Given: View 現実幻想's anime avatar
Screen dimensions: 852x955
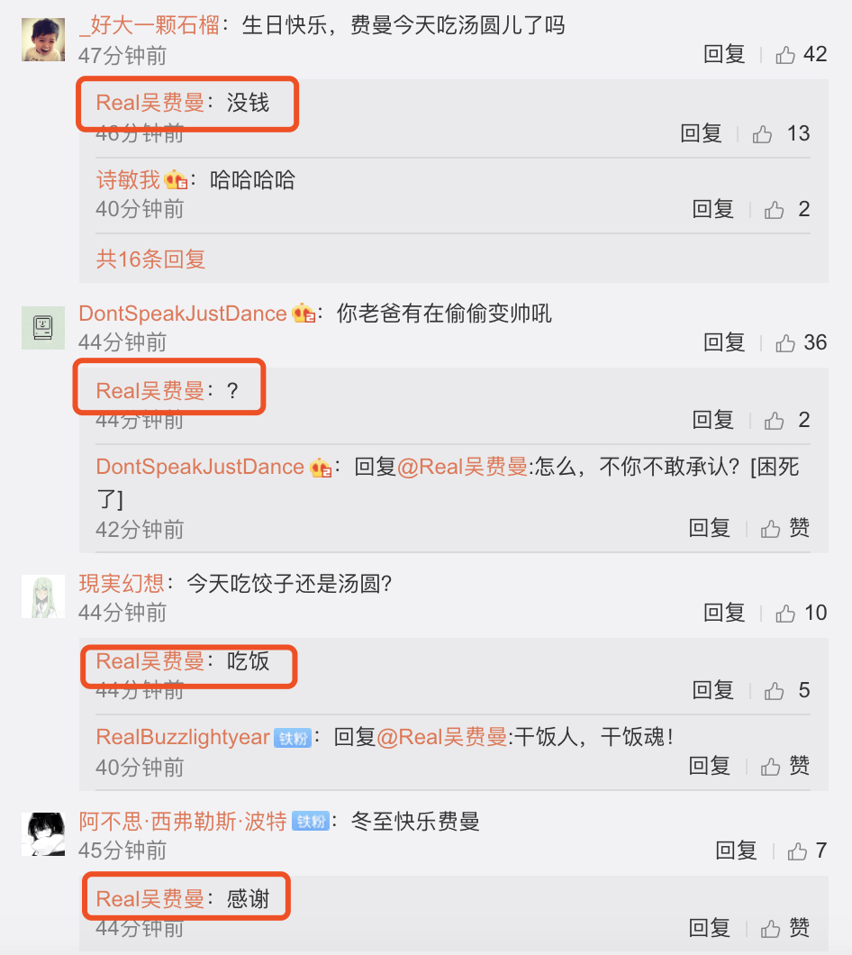Looking at the screenshot, I should (43, 596).
